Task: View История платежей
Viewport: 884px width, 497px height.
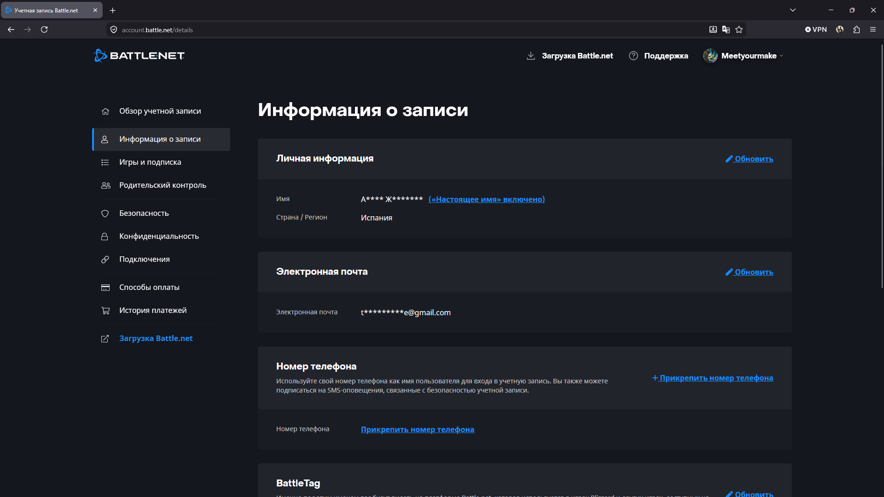Action: 153,310
